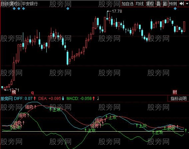This screenshot has height=149, width=189.
Task: Toggle the 复权 price adjustment option
Action: 150,4
